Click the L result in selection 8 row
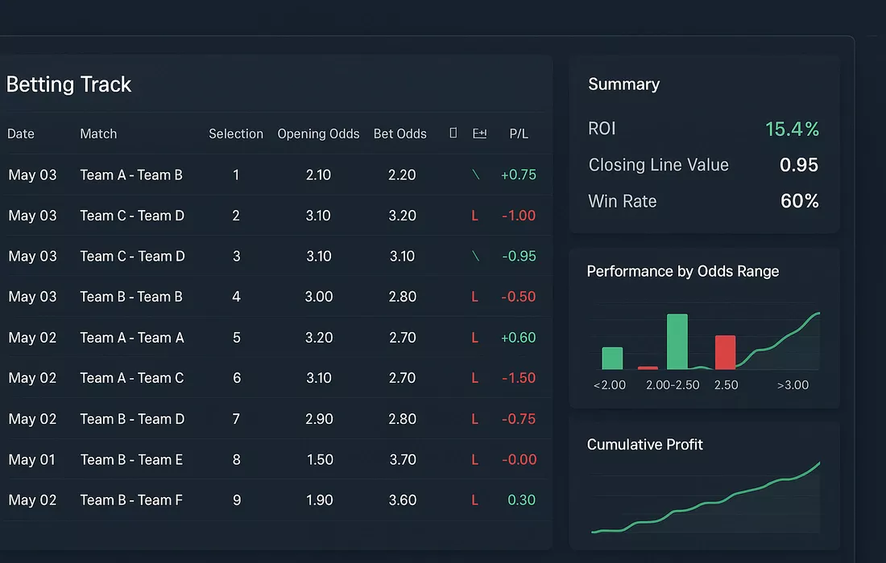The height and width of the screenshot is (563, 886). [x=475, y=460]
